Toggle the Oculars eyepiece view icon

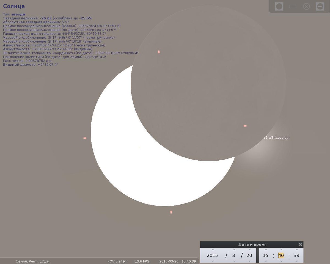pyautogui.click(x=279, y=6)
